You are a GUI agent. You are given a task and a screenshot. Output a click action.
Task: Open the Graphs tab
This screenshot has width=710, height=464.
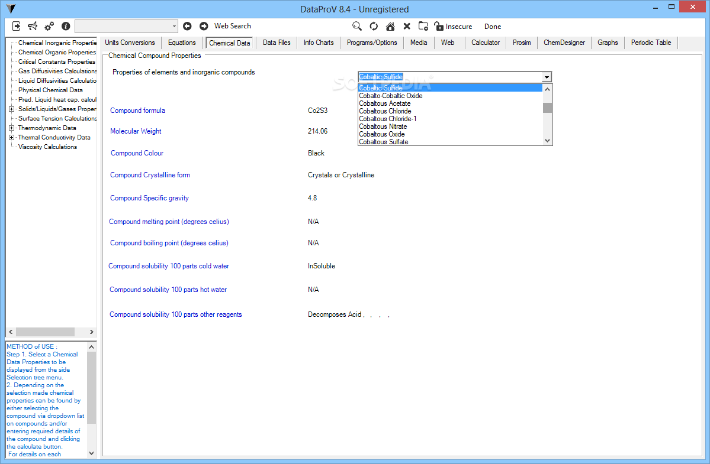pos(608,43)
